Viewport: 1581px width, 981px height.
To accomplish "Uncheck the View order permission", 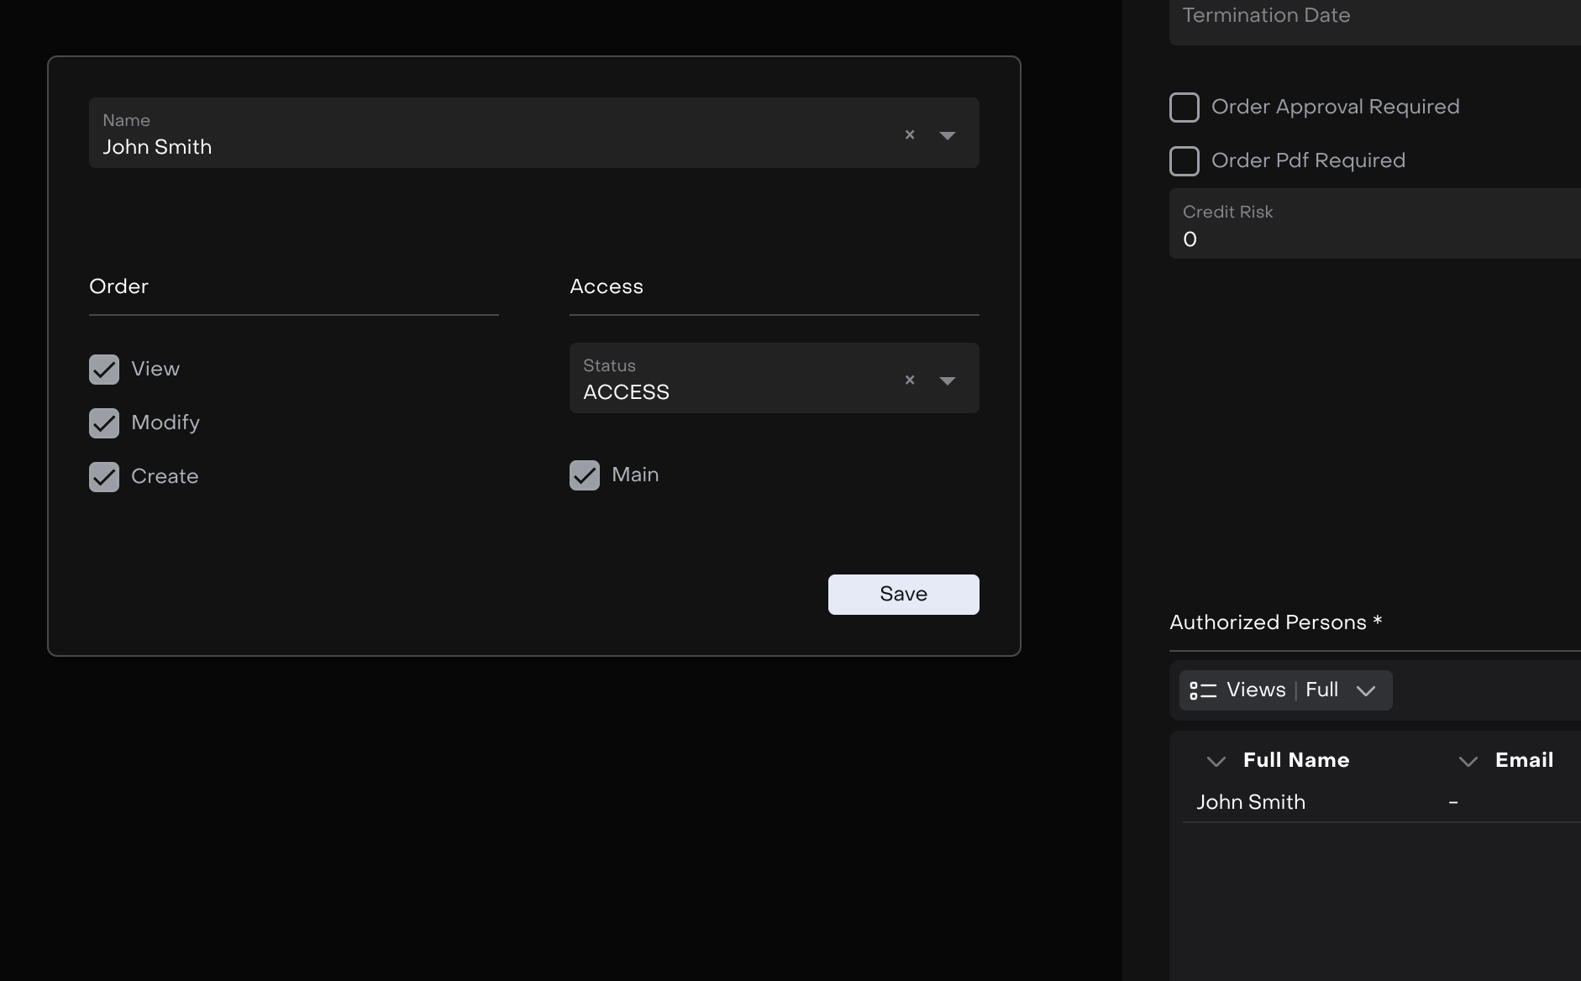I will point(104,370).
